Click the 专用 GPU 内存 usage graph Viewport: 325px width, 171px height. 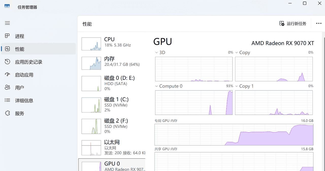click(x=234, y=134)
